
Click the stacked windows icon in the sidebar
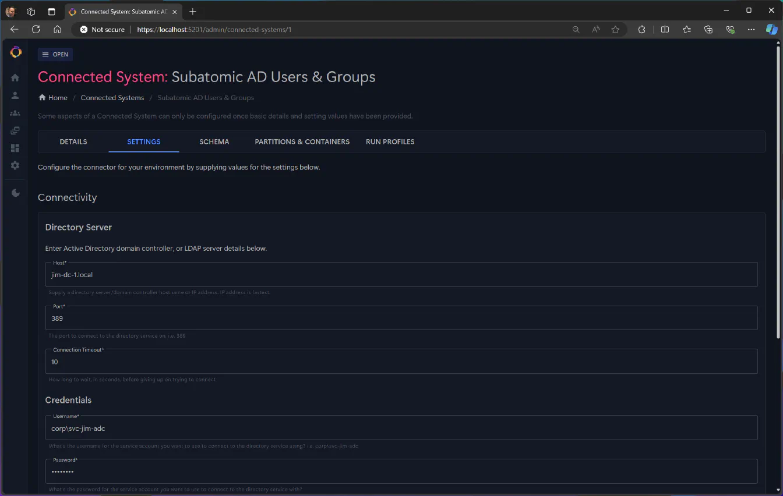[x=15, y=130]
